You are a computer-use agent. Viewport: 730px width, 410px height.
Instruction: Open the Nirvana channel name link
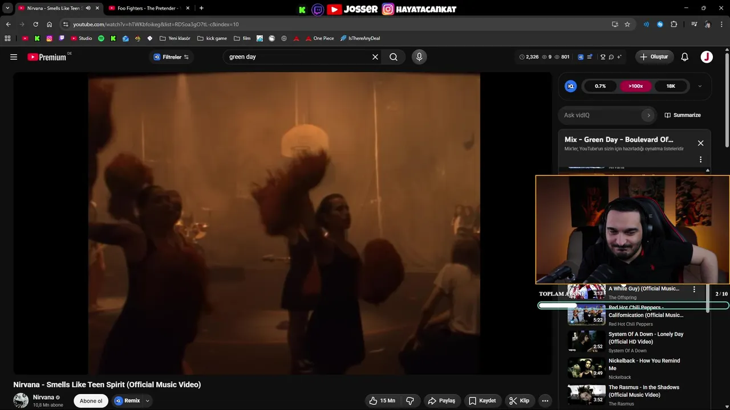[43, 397]
